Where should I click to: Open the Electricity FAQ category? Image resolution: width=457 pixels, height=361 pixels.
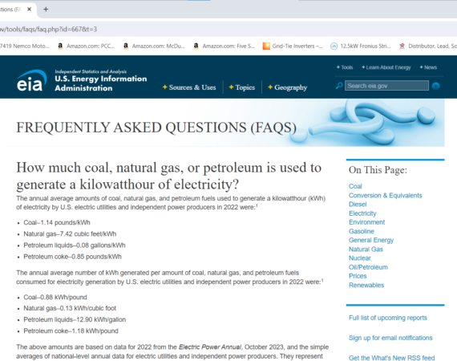(362, 213)
